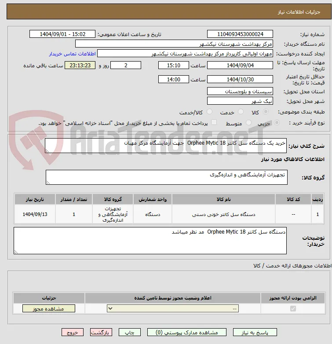The height and width of the screenshot is (344, 332).
Task: Click the اطلاعات مجوزهای ارائه خدمت / کالا heading
Action: coord(292,266)
